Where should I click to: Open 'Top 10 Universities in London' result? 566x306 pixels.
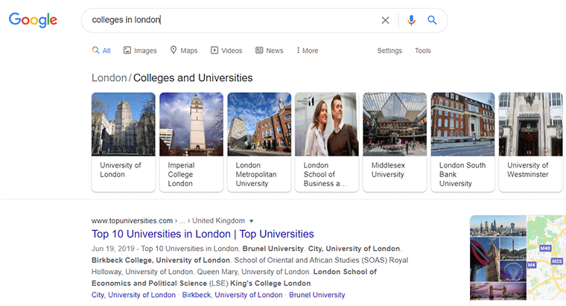coord(203,234)
